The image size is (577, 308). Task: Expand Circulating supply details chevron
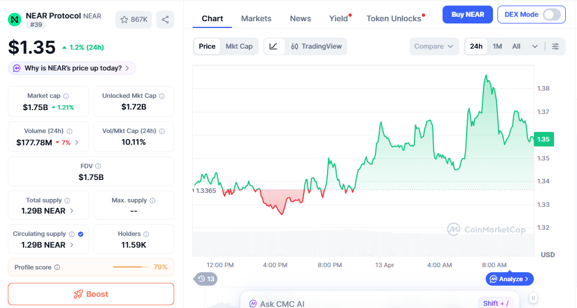[72, 244]
